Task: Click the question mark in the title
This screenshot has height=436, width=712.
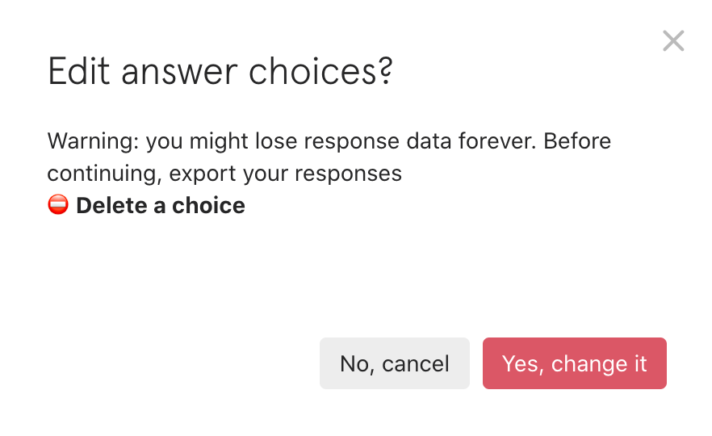Action: tap(386, 71)
